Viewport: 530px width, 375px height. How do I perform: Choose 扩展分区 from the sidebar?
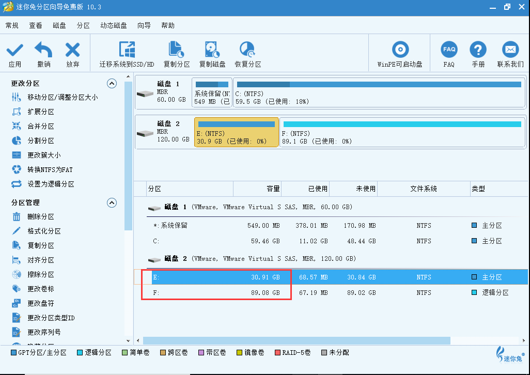point(41,112)
